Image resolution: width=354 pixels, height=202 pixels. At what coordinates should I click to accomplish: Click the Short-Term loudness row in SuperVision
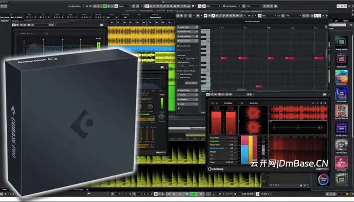click(x=224, y=145)
